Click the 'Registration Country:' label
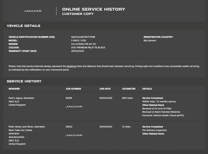This screenshot has width=208, height=154. pyautogui.click(x=158, y=37)
